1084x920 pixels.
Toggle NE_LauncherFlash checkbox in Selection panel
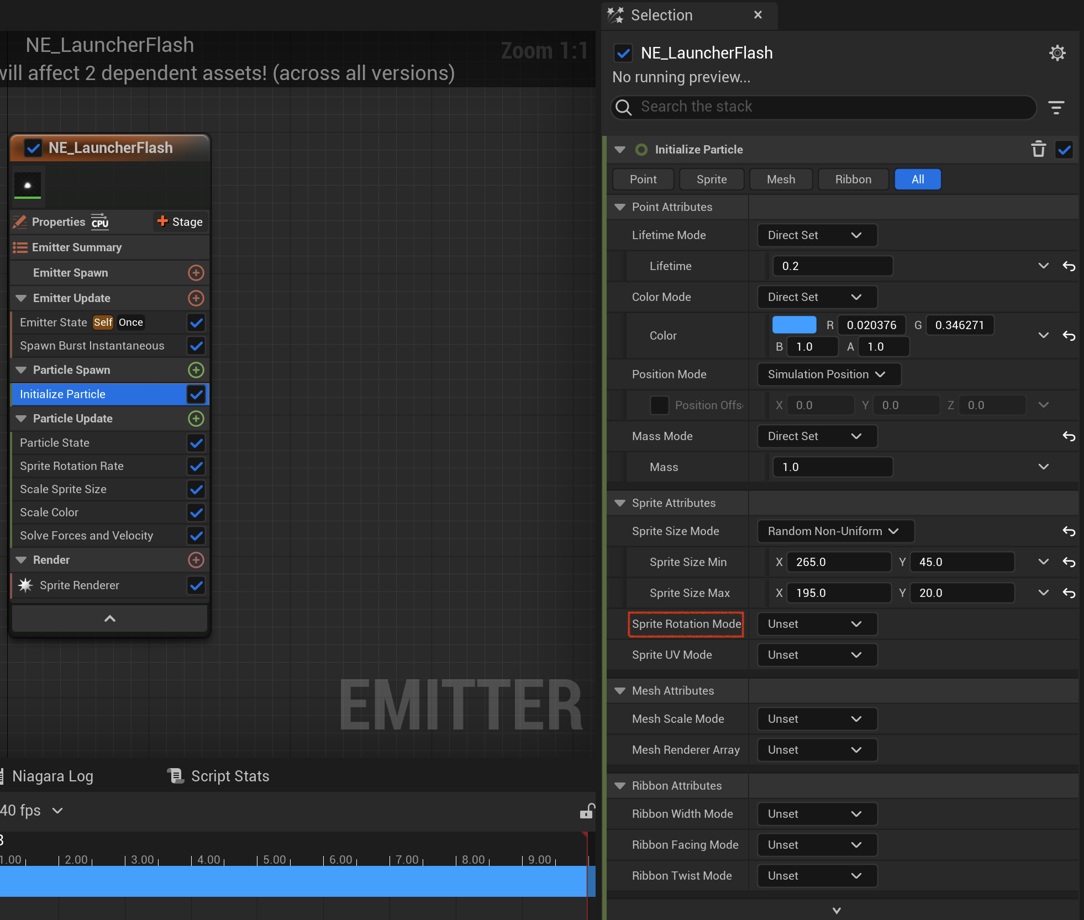tap(623, 53)
